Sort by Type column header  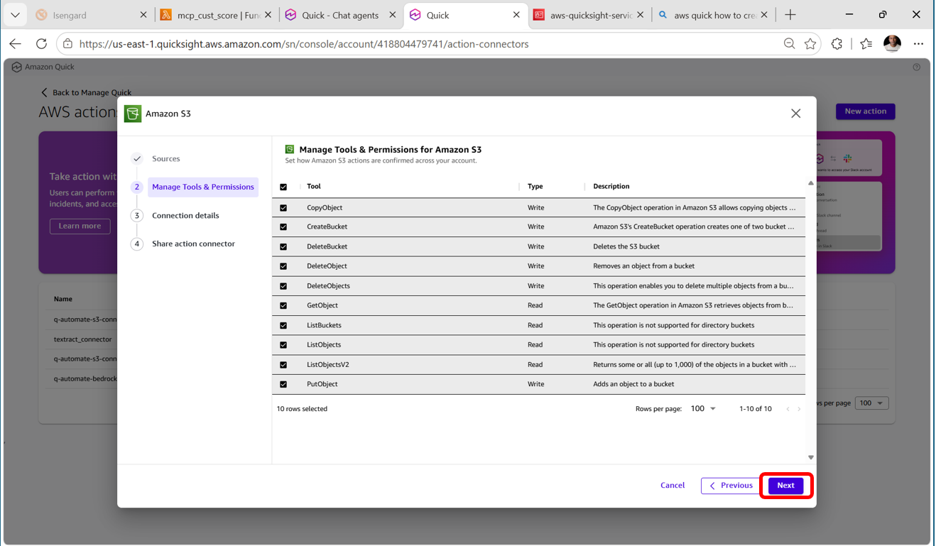click(535, 187)
